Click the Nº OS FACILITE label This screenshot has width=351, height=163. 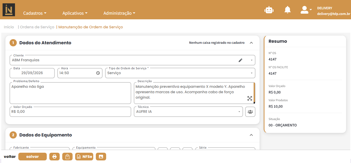[x=278, y=67]
